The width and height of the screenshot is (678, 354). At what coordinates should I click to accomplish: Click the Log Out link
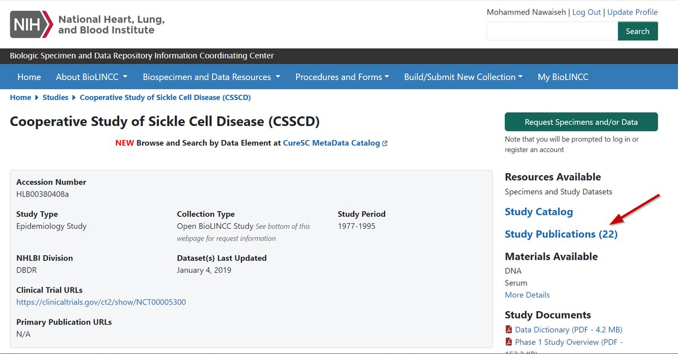tap(586, 12)
